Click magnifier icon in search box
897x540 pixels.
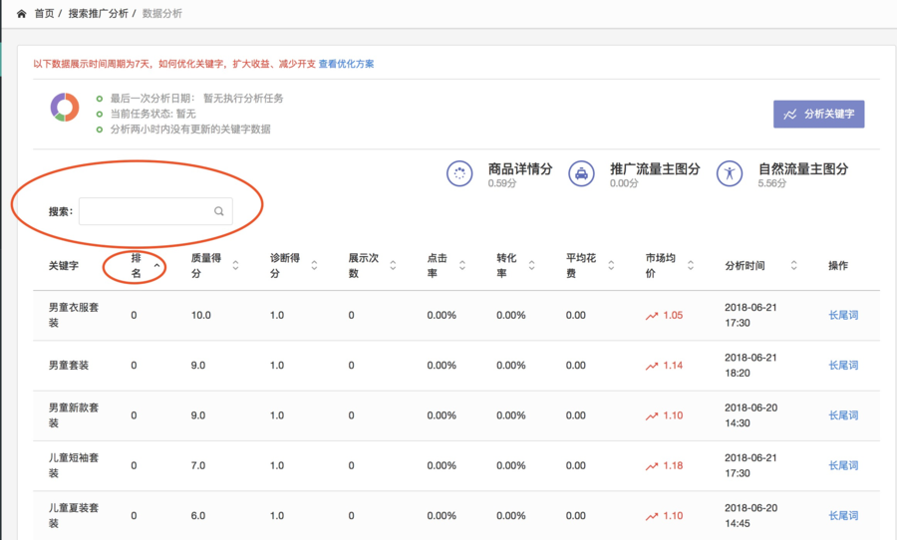pos(218,211)
